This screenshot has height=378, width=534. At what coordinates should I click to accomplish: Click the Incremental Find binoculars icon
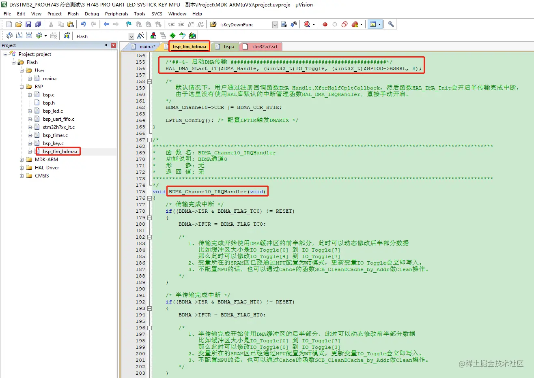294,24
